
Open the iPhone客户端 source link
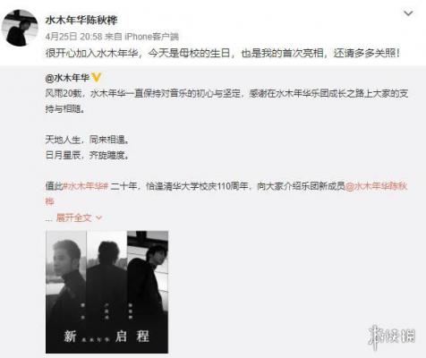(x=151, y=37)
